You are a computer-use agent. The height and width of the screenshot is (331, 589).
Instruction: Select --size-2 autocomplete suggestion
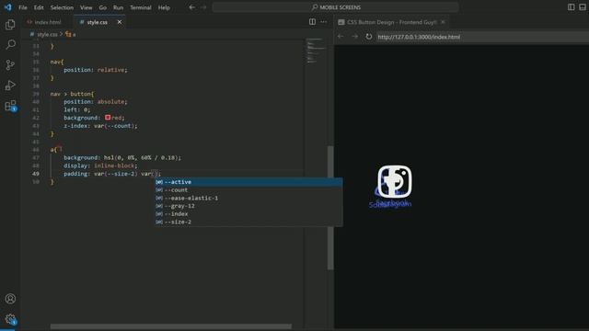click(x=248, y=222)
